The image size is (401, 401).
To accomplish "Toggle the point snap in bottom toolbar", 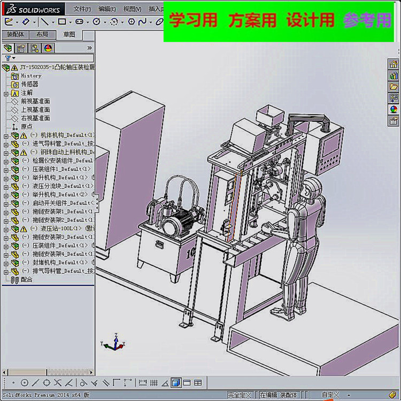I will point(13,383).
